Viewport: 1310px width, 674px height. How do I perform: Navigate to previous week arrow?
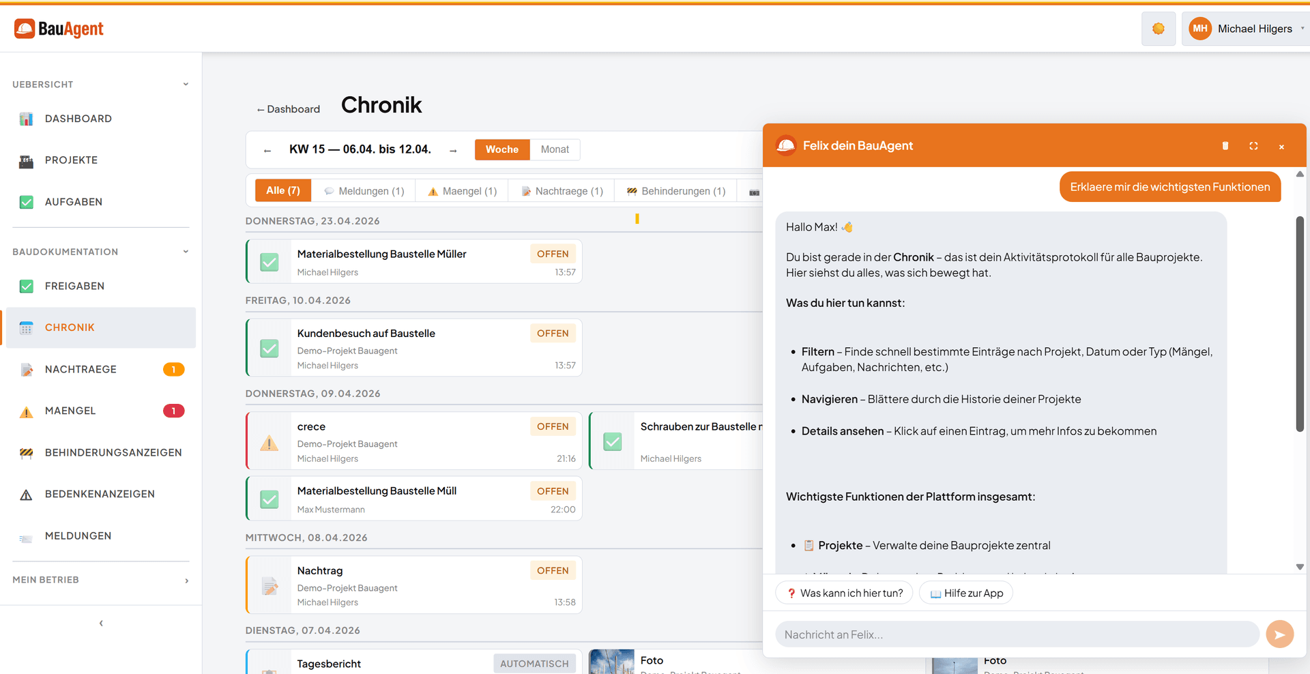point(267,150)
